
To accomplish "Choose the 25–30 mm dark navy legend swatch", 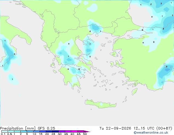I will coord(55,131).
